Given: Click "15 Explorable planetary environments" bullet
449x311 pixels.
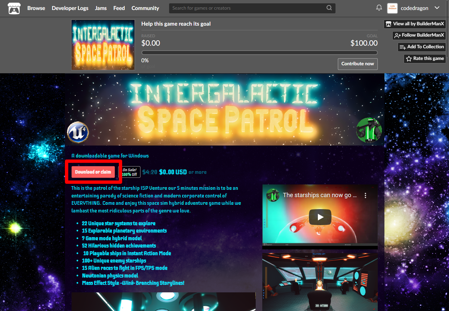Looking at the screenshot, I should click(x=124, y=231).
